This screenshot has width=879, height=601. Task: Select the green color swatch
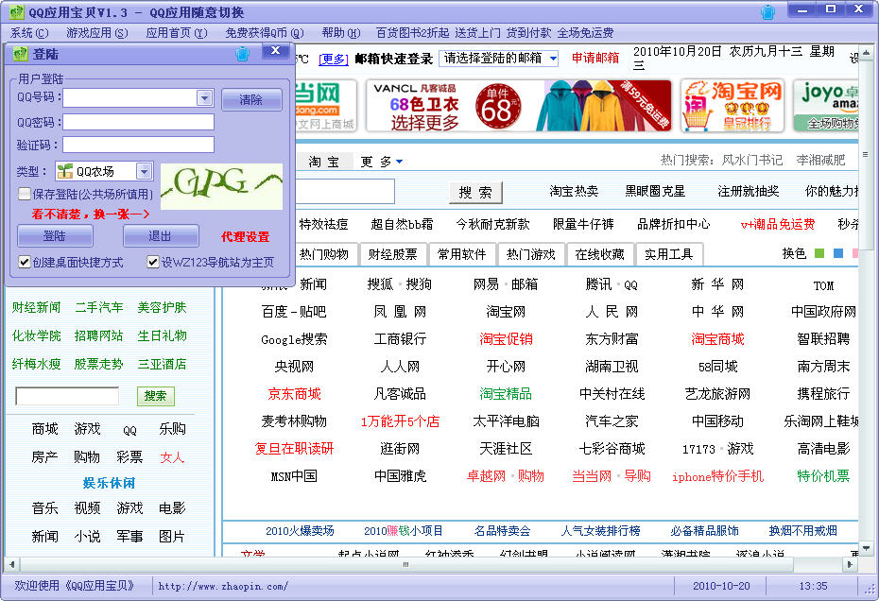pyautogui.click(x=819, y=253)
